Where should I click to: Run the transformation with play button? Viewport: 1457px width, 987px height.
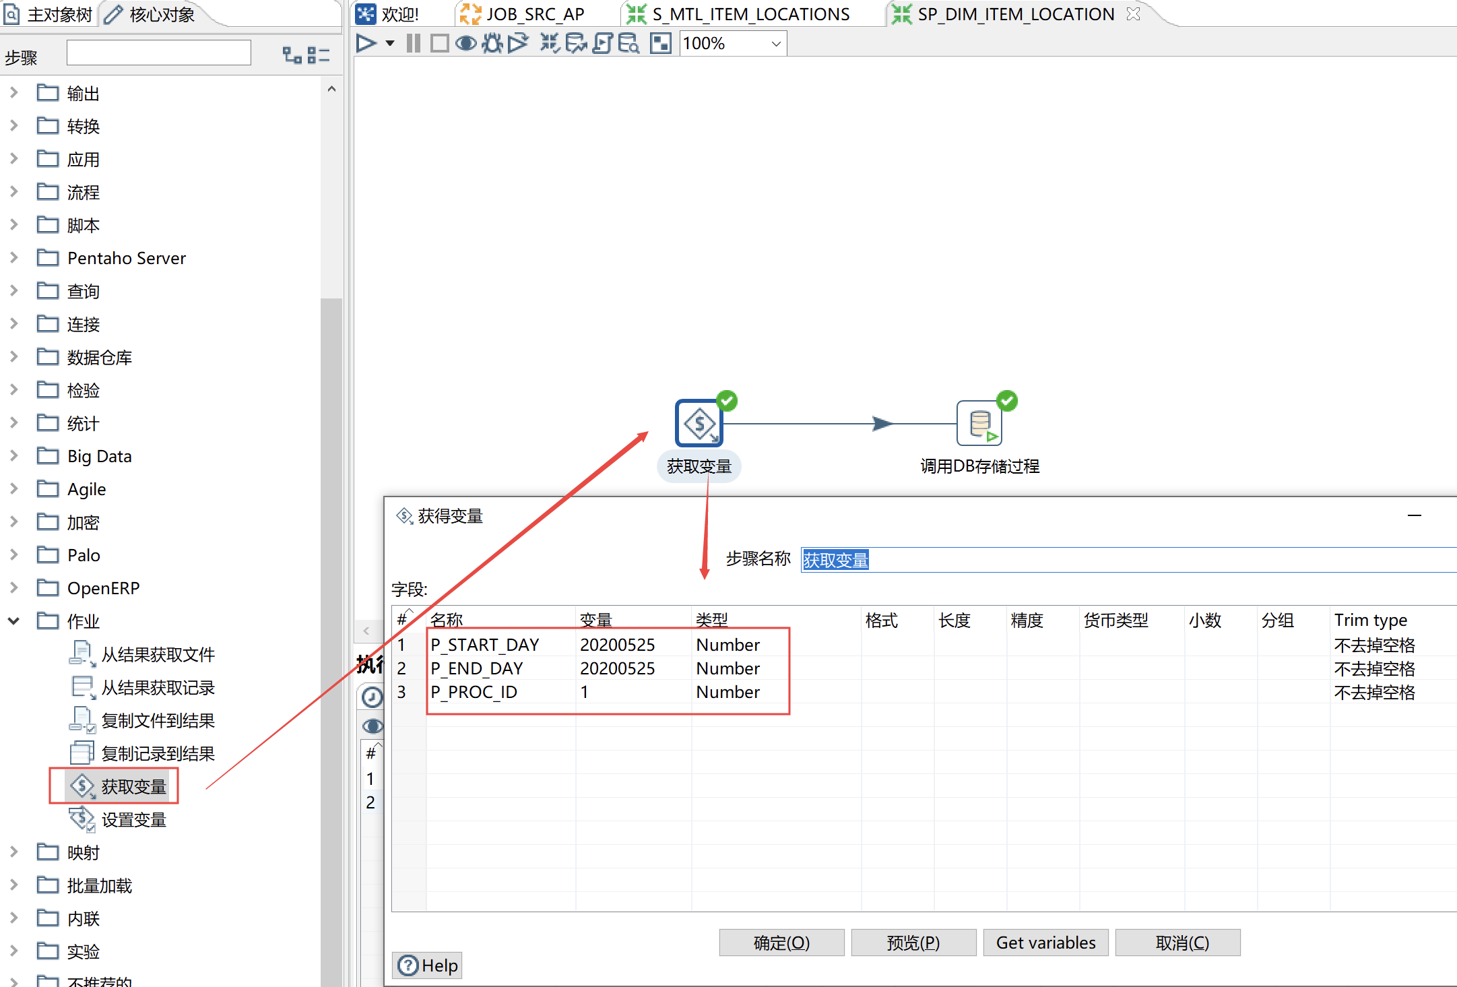[366, 44]
